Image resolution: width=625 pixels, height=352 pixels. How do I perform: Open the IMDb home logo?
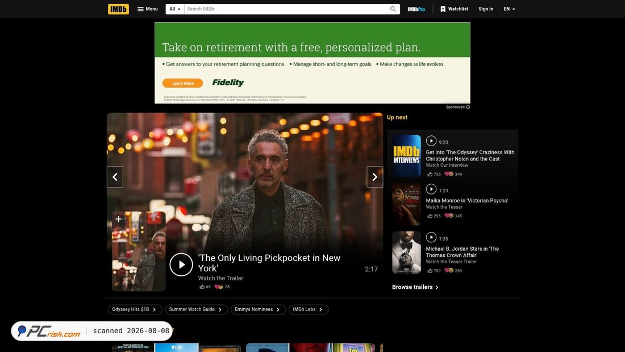(x=118, y=9)
